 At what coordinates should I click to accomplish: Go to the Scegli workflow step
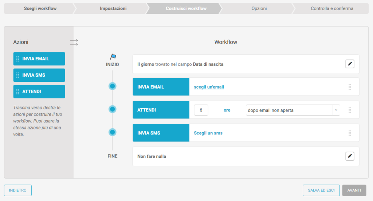[40, 8]
